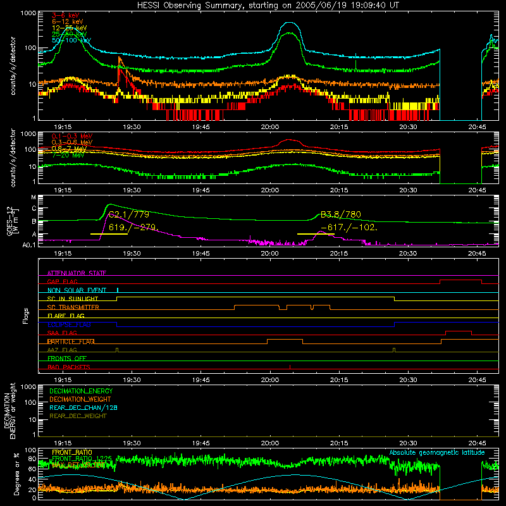This screenshot has width=506, height=506.
Task: Click the M class tick label on GOES axis
Action: pyautogui.click(x=34, y=197)
